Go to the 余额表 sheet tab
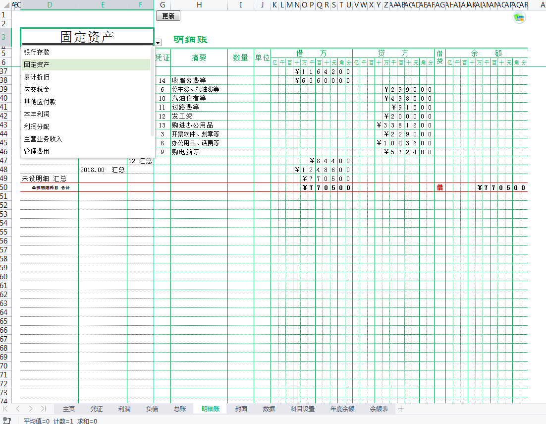This screenshot has width=546, height=424. pos(379,409)
